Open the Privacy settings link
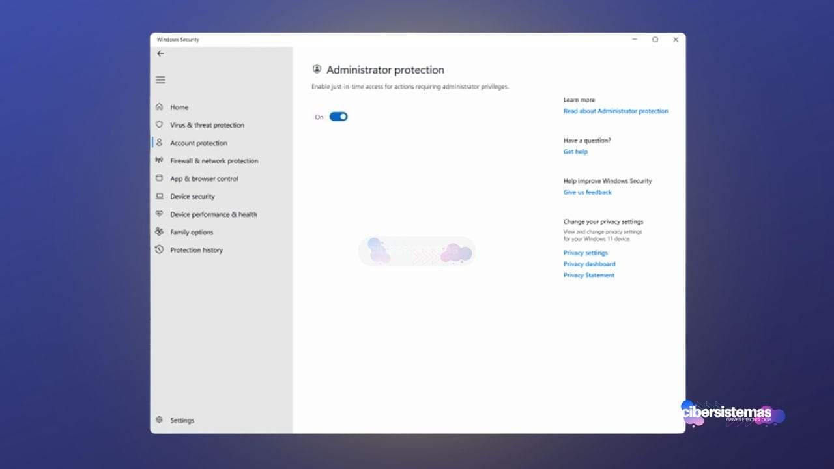Screen dimensions: 834x469 pyautogui.click(x=585, y=253)
